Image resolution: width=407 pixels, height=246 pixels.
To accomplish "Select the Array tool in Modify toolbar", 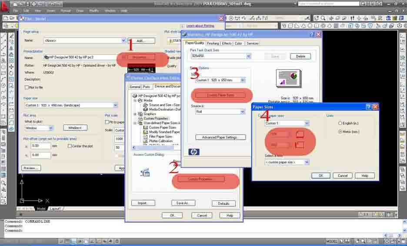I will click(11, 61).
